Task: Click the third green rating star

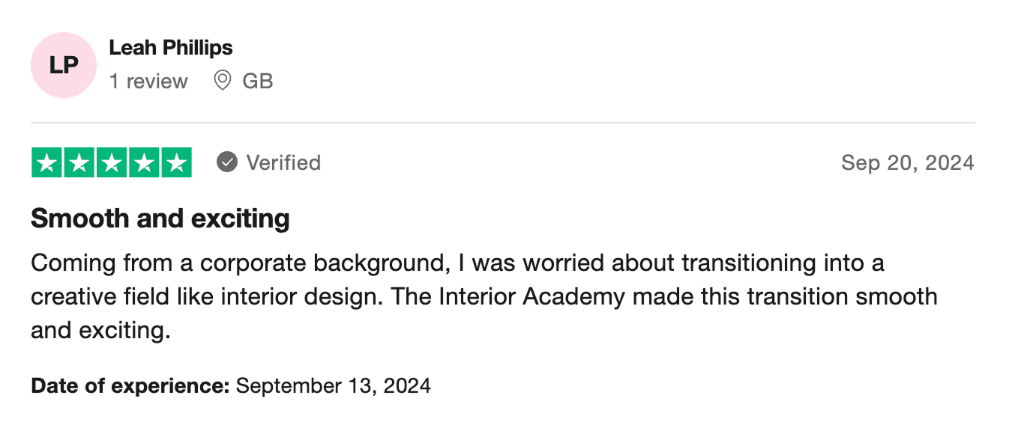Action: coord(112,163)
